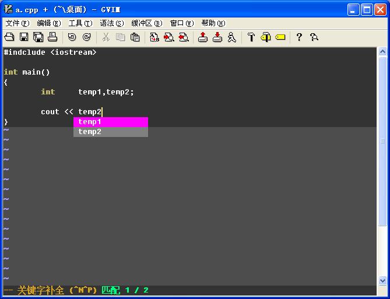Click the Copy toolbar icon
The image size is (390, 299).
(x=121, y=37)
